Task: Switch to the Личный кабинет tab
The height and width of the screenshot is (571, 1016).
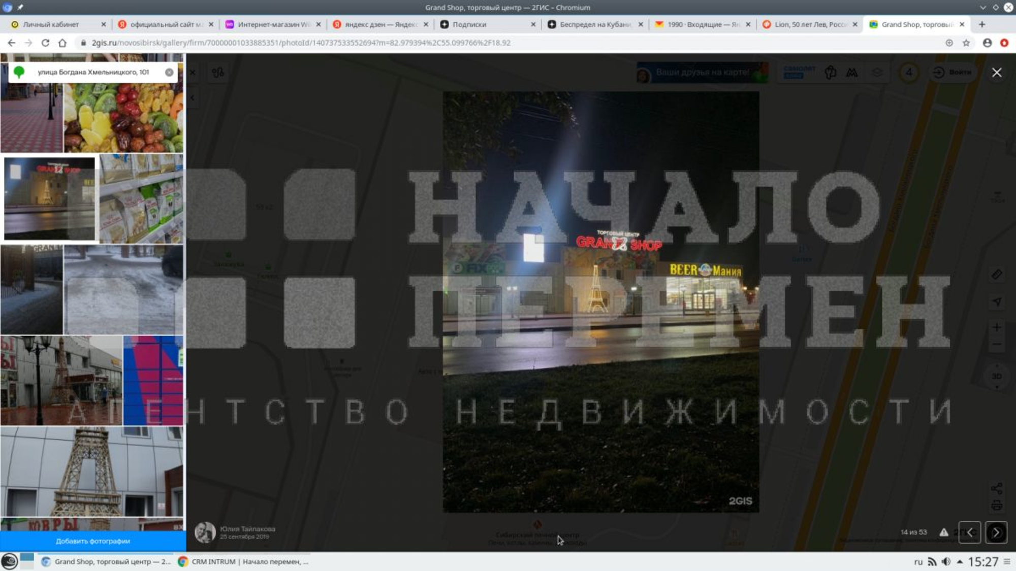Action: tap(51, 24)
